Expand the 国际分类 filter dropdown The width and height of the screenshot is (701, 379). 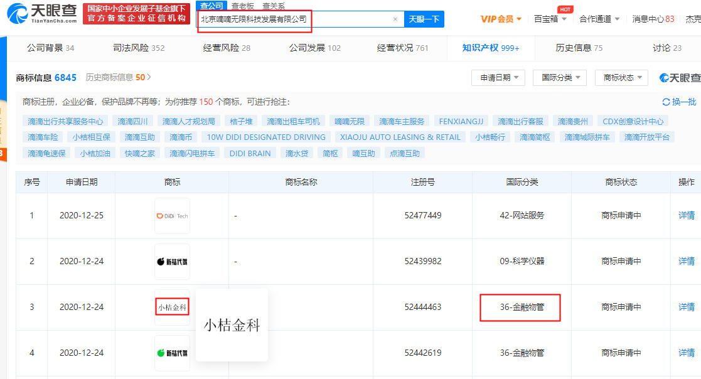point(560,78)
